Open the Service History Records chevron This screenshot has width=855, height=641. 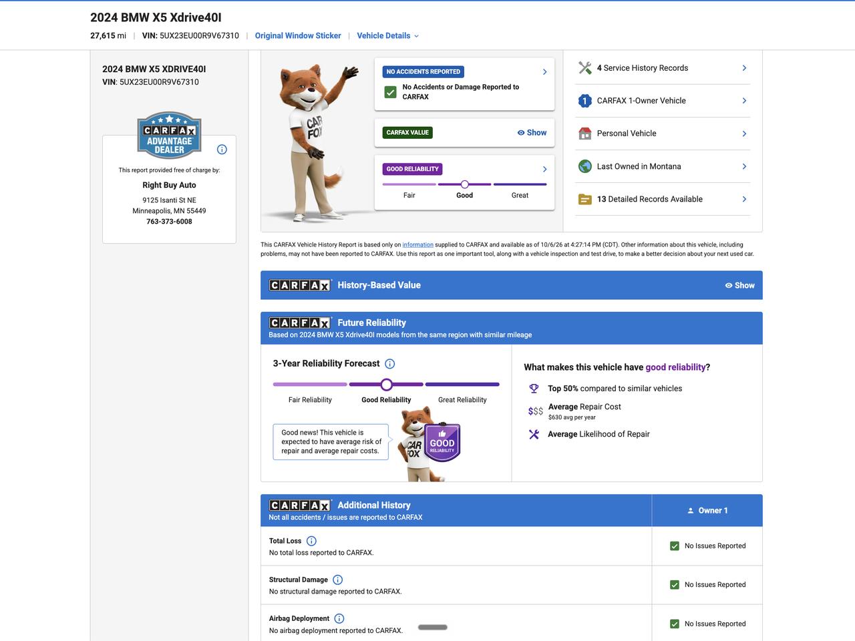click(744, 68)
